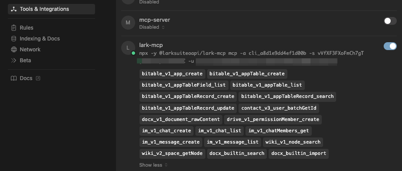The image size is (402, 171).
Task: Toggle the bitable_v1_appTable_create tool
Action: click(247, 74)
